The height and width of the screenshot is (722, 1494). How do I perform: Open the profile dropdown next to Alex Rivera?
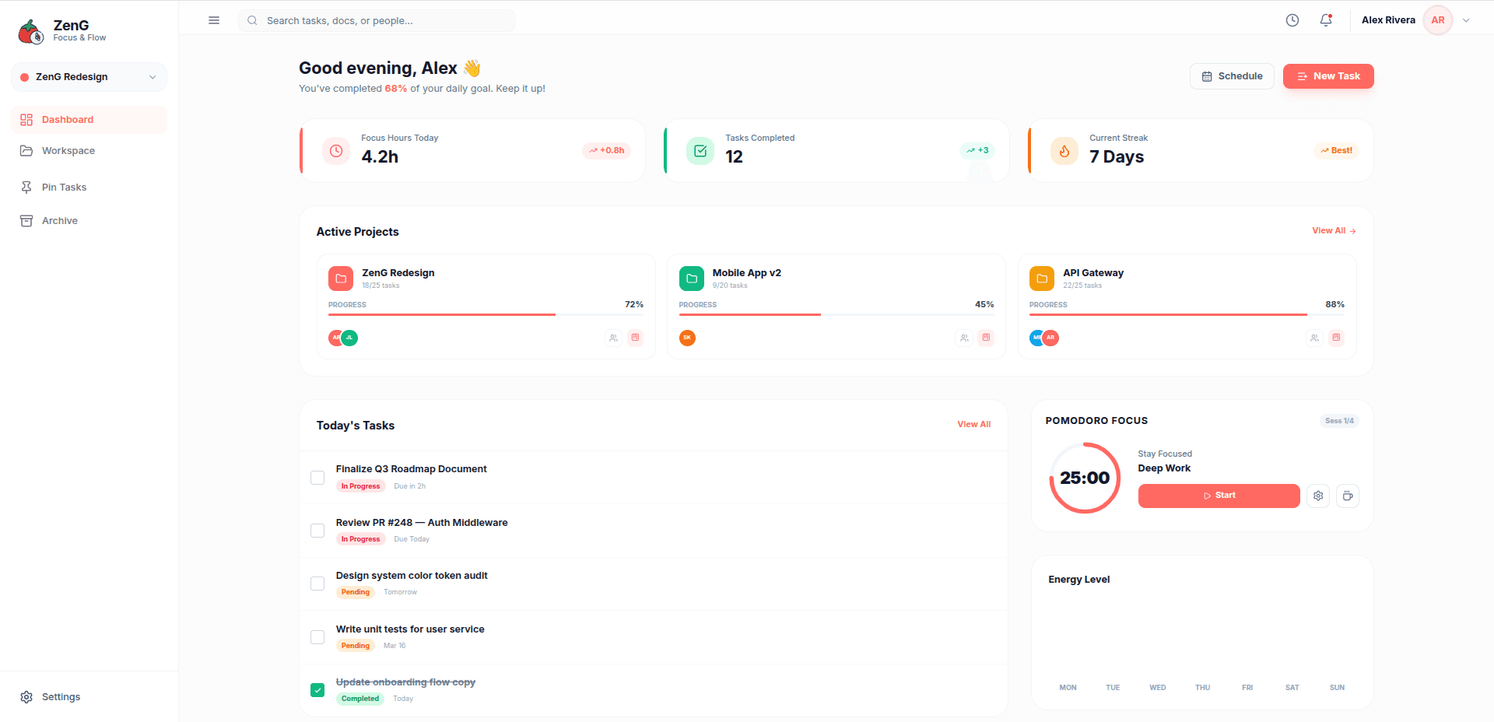(x=1466, y=20)
